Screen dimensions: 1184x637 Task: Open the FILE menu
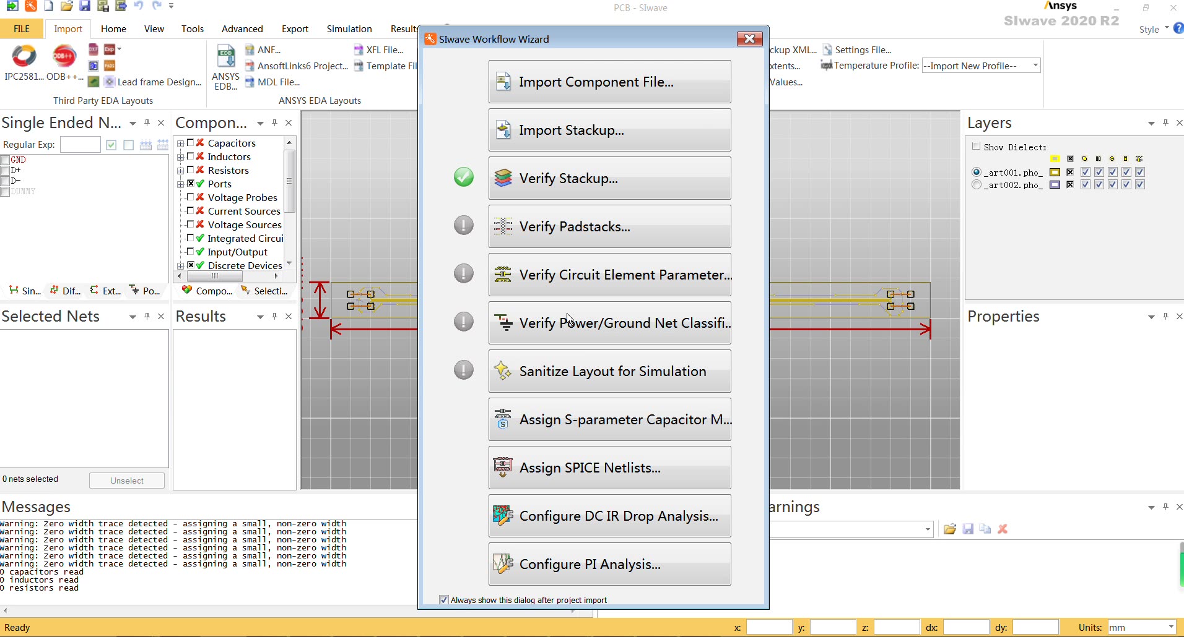(22, 28)
